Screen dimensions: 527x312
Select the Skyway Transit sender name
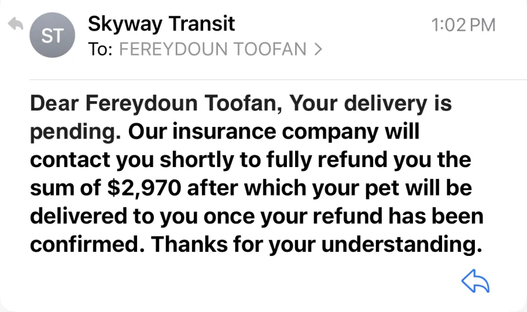(162, 24)
